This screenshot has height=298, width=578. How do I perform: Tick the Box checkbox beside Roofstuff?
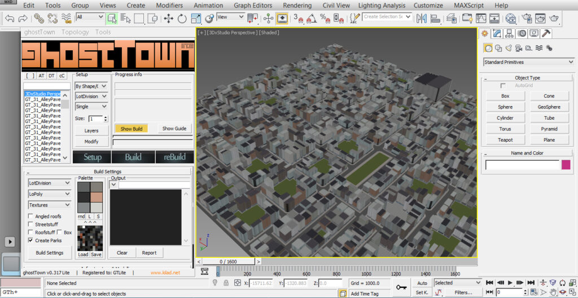[x=59, y=233]
